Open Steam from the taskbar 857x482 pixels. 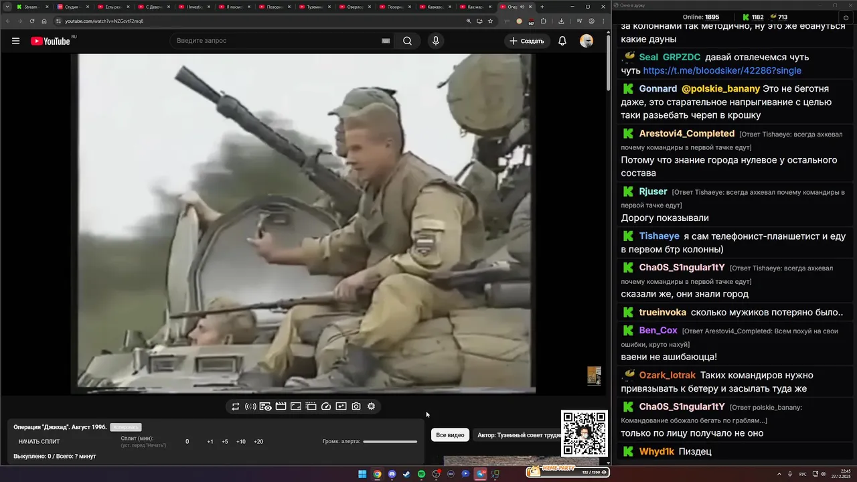coord(406,474)
